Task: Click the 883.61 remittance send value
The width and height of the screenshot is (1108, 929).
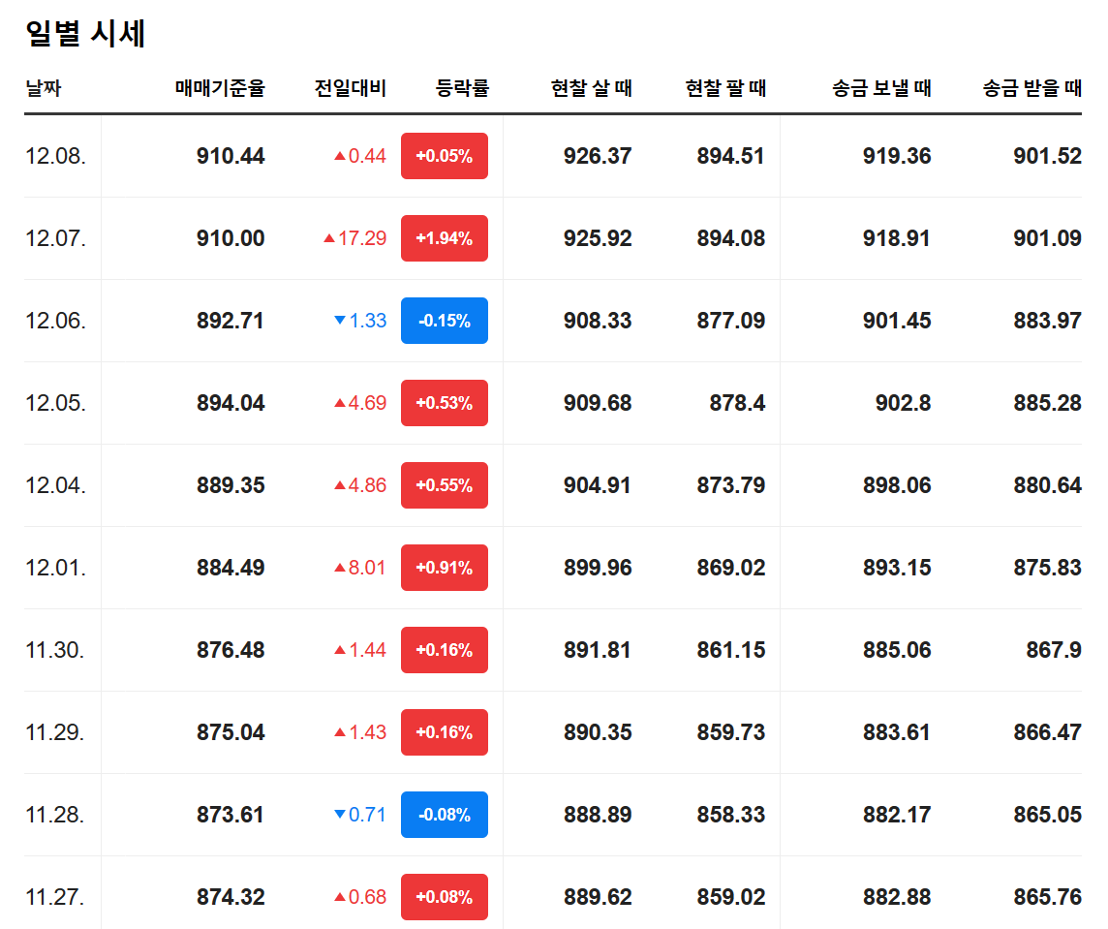Action: pos(897,732)
